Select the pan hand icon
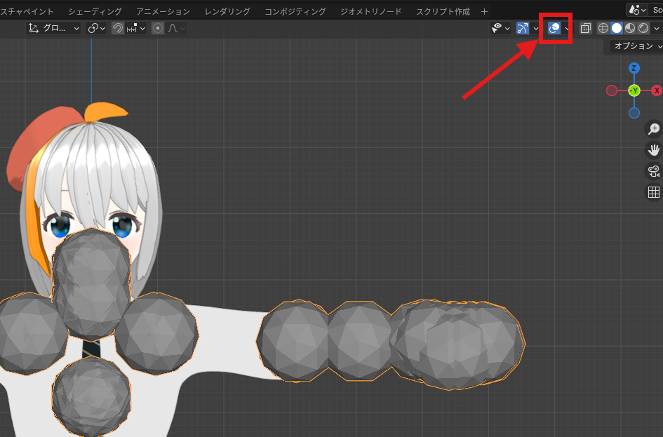 tap(652, 149)
